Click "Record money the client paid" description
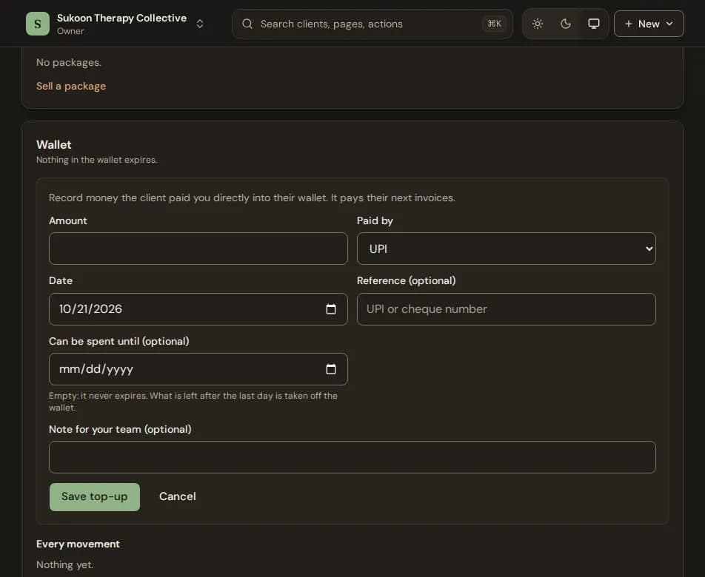Image resolution: width=705 pixels, height=577 pixels. point(253,198)
